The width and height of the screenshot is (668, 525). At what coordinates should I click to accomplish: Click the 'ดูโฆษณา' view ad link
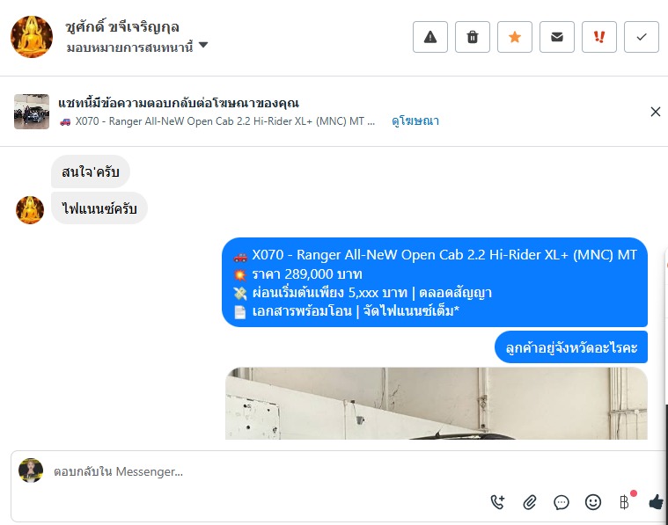[415, 121]
